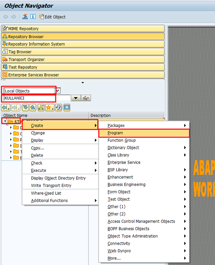
Task: Select Program from the Create submenu
Action: point(115,133)
